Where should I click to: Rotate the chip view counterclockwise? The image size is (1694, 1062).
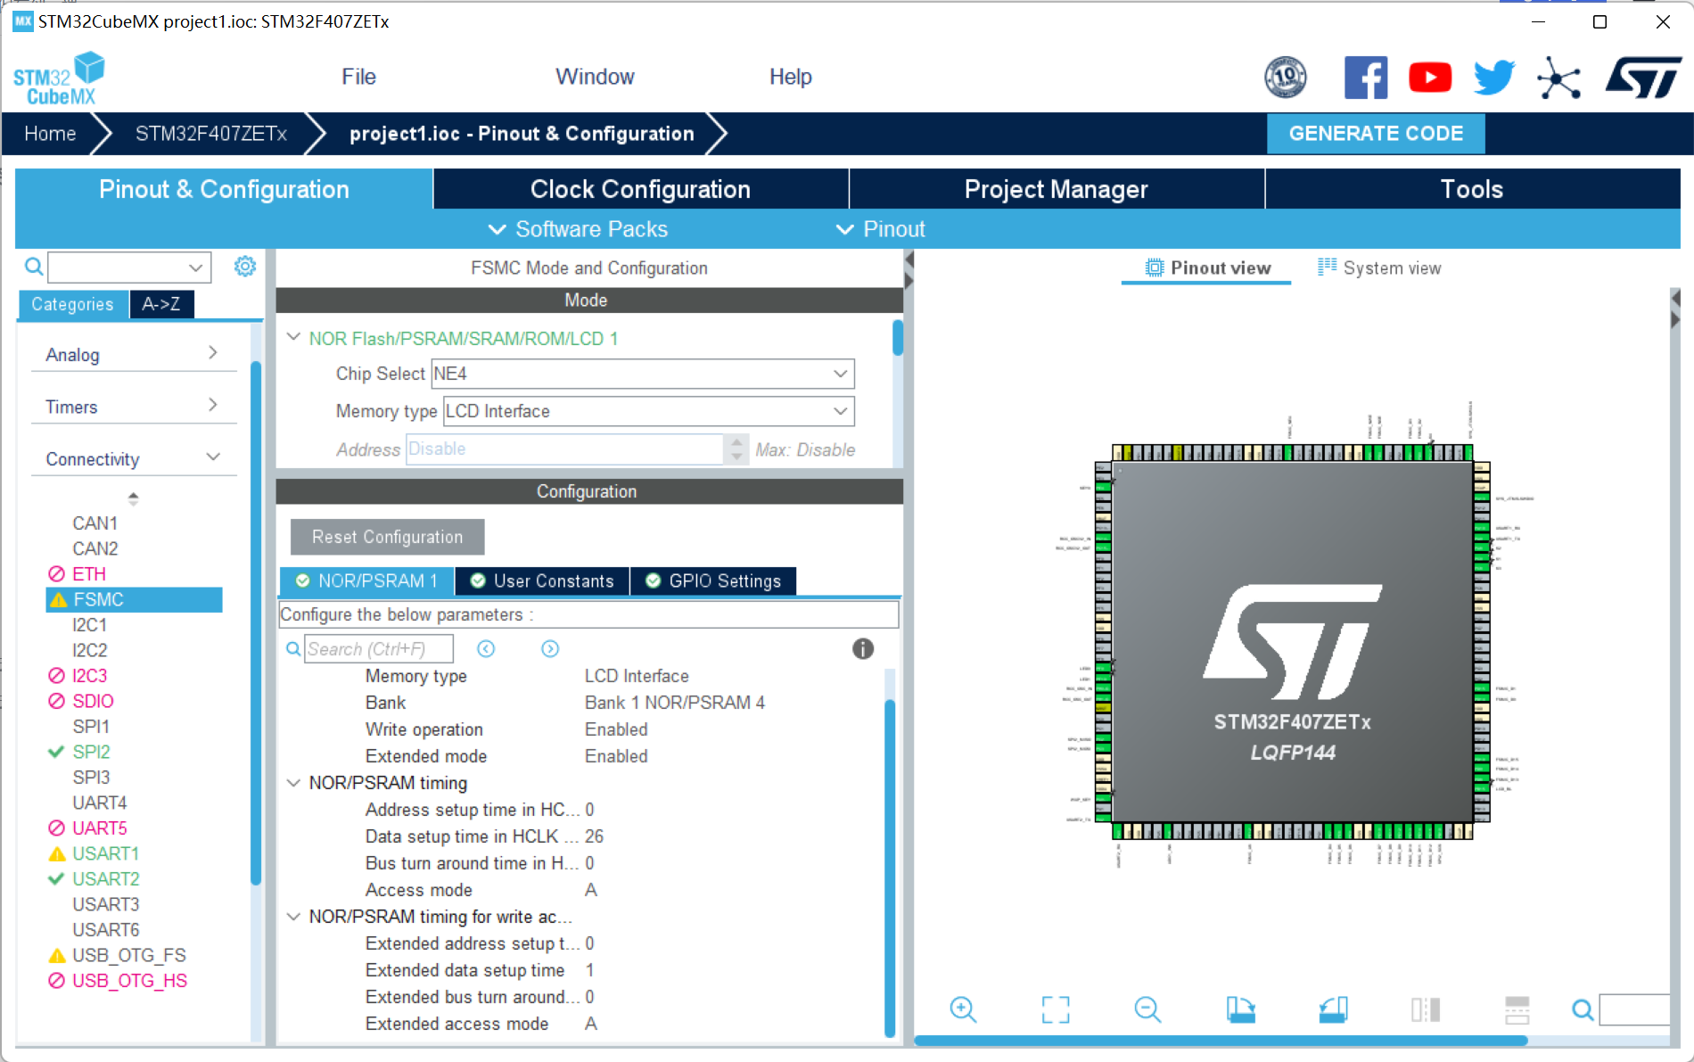1333,1009
